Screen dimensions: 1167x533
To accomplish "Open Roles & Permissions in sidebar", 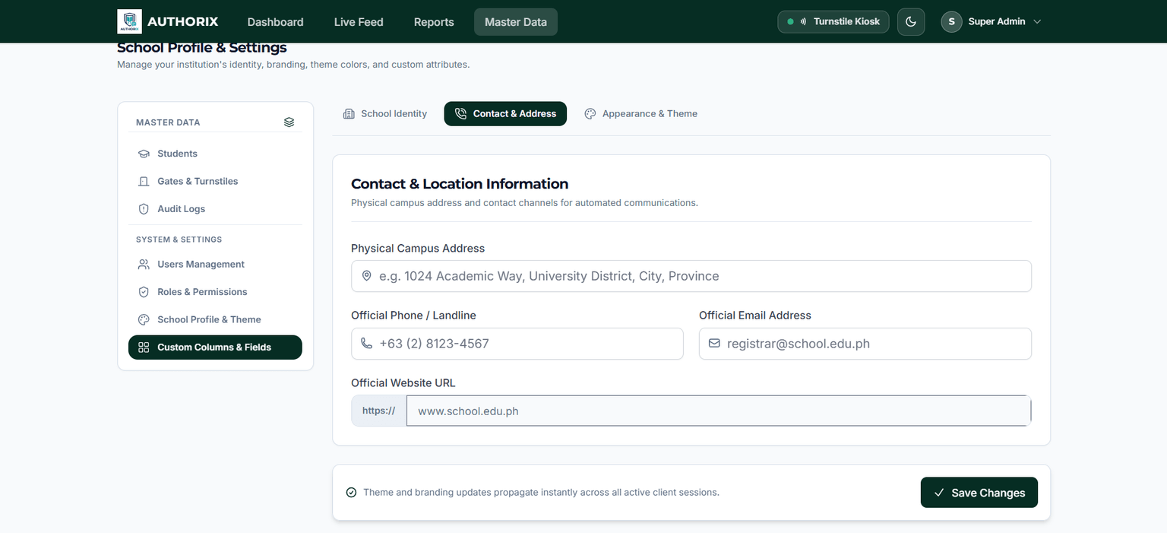I will tap(215, 292).
